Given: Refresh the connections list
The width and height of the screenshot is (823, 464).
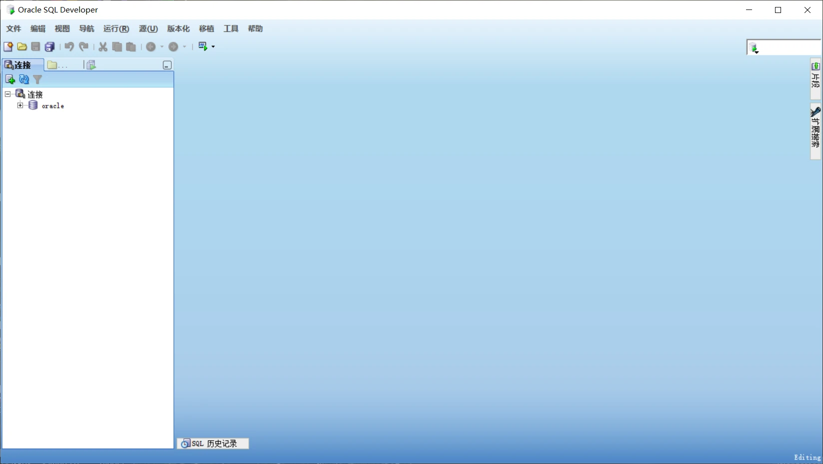Looking at the screenshot, I should click(x=23, y=79).
